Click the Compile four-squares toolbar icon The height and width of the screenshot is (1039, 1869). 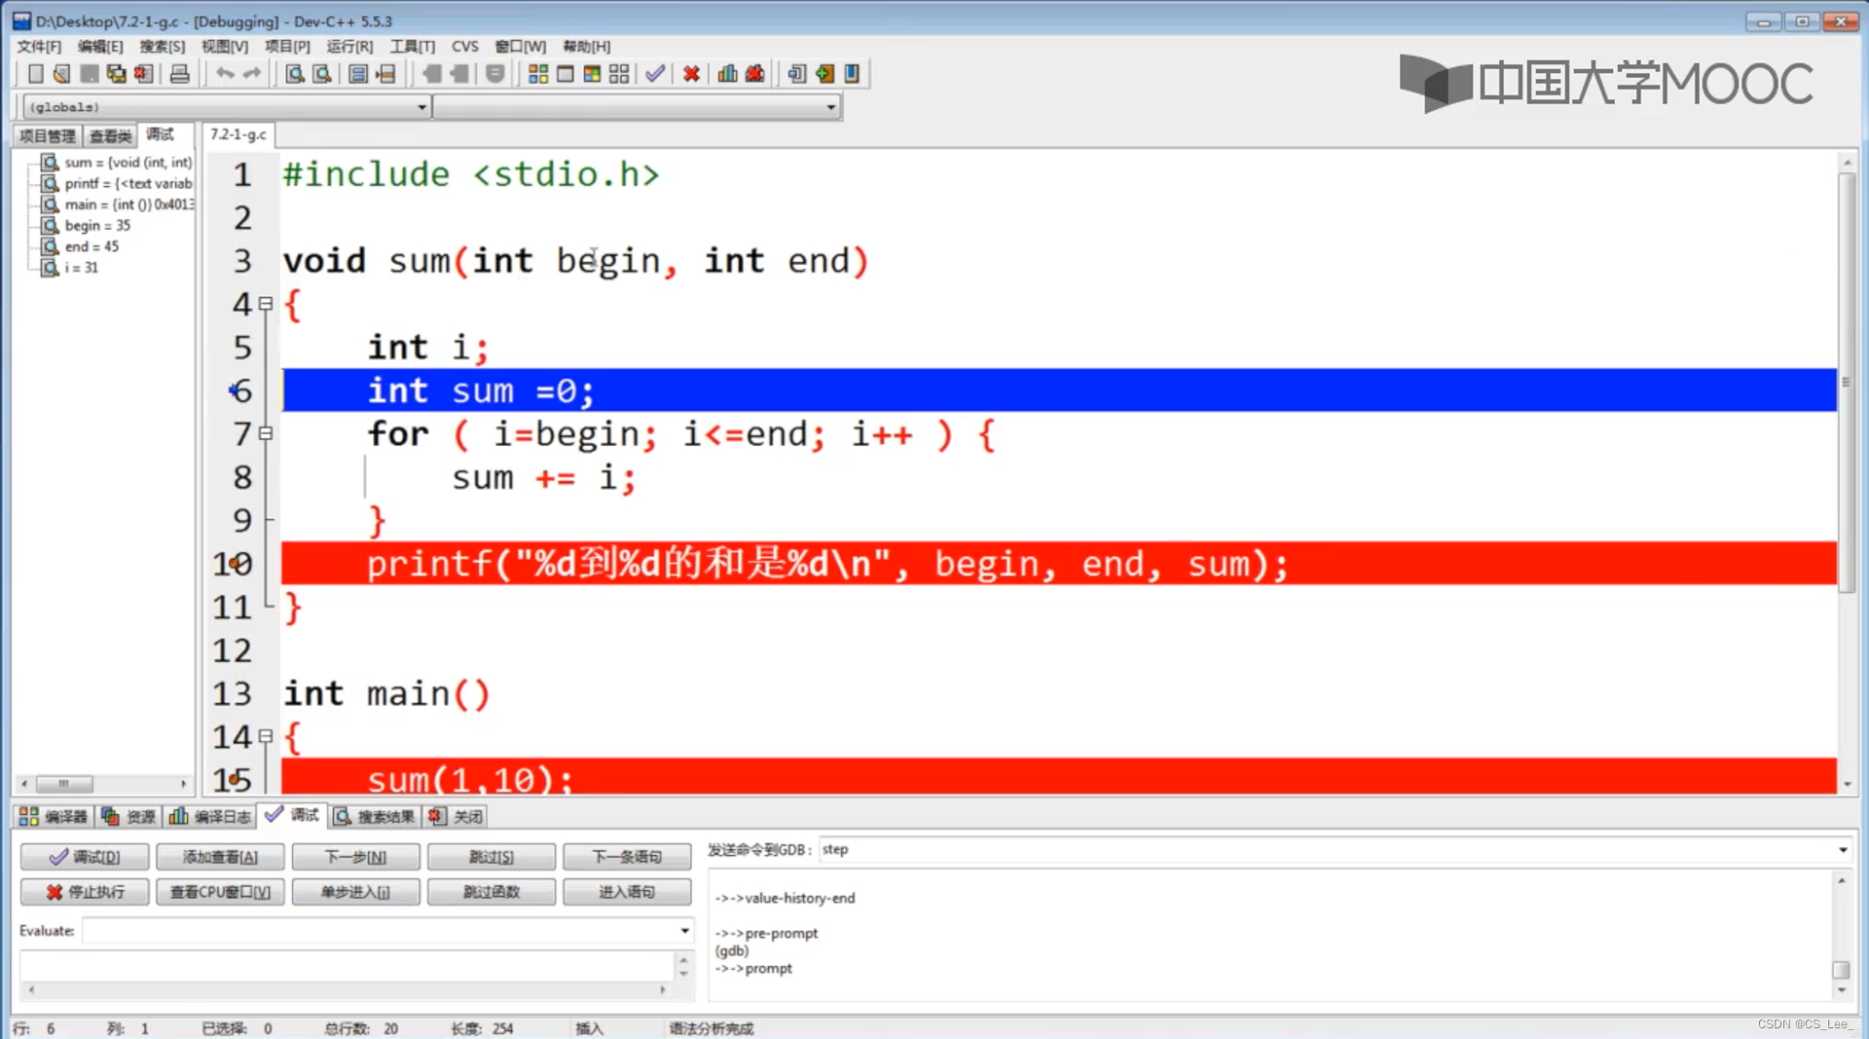537,74
